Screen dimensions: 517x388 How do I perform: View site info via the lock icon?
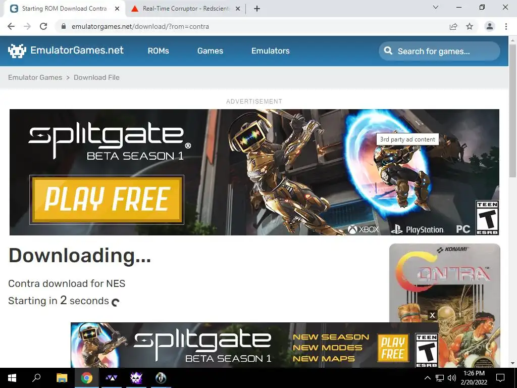(x=64, y=26)
